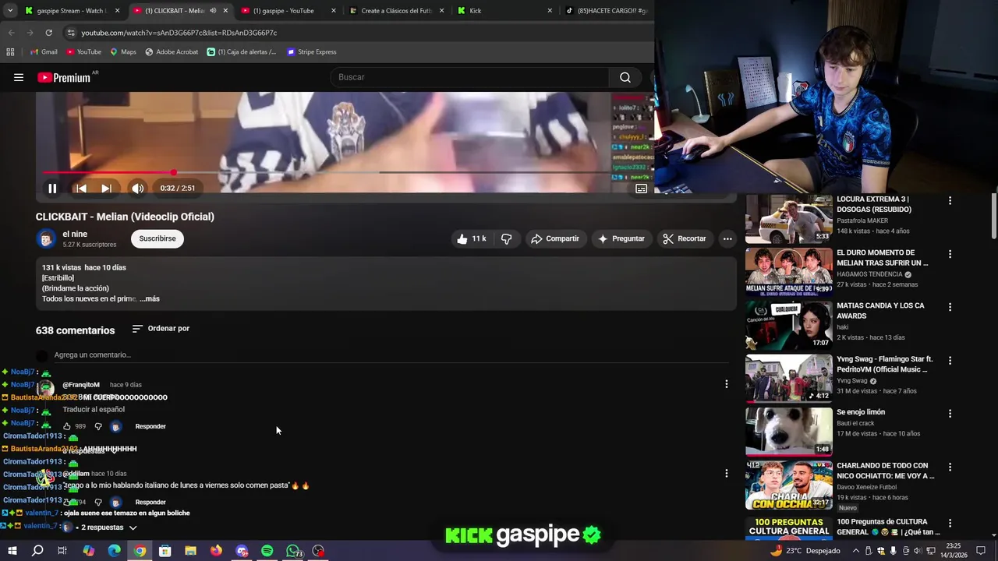Open the Chrome apps grid icon

coord(10,52)
